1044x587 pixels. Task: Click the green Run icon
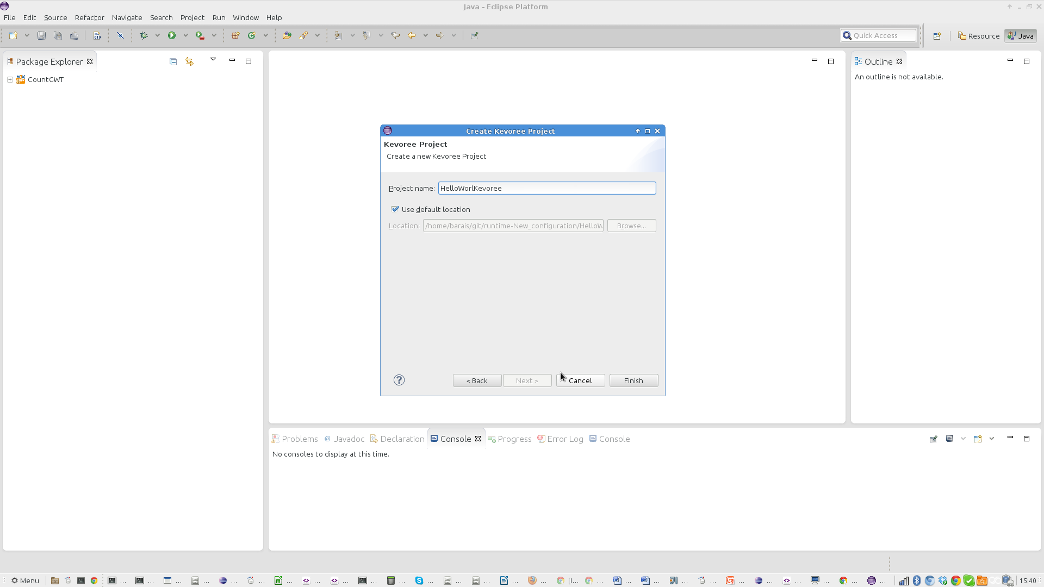(172, 35)
